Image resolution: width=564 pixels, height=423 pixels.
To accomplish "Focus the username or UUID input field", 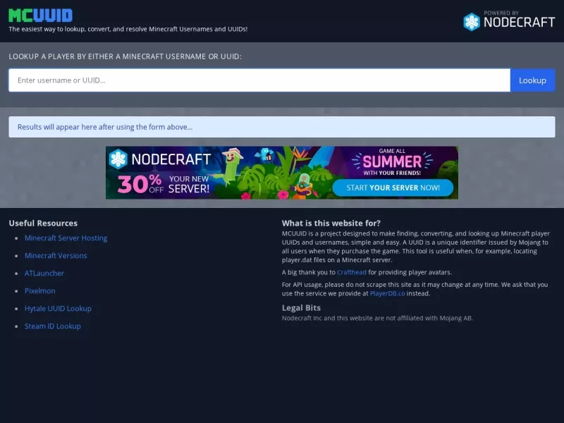I will tap(259, 80).
